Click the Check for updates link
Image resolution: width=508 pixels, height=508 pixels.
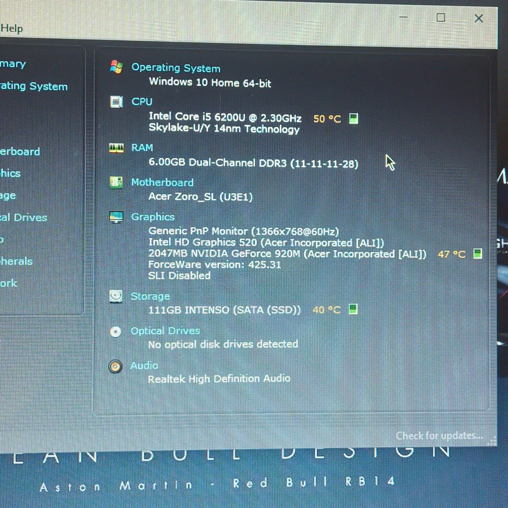pyautogui.click(x=439, y=435)
